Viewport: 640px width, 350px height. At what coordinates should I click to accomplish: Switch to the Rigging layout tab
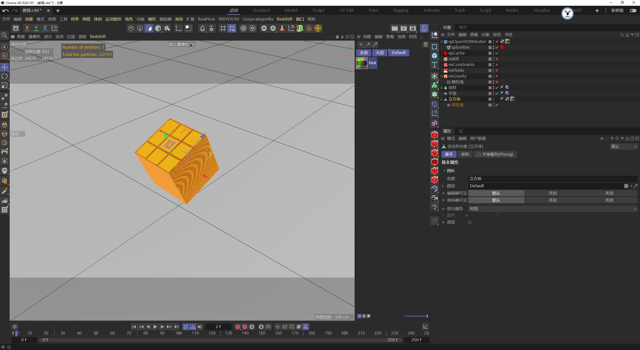400,10
